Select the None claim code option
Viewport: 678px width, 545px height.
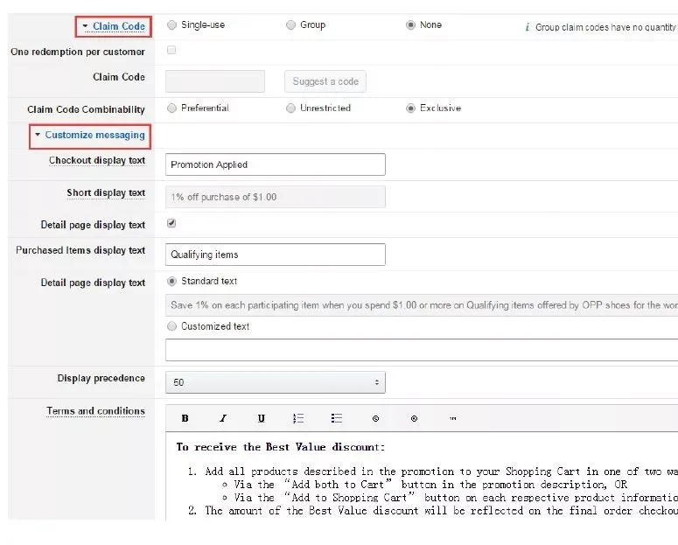[410, 25]
